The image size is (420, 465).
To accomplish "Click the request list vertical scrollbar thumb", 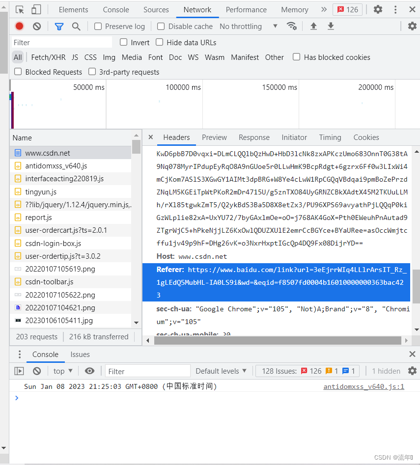I will pos(136,147).
